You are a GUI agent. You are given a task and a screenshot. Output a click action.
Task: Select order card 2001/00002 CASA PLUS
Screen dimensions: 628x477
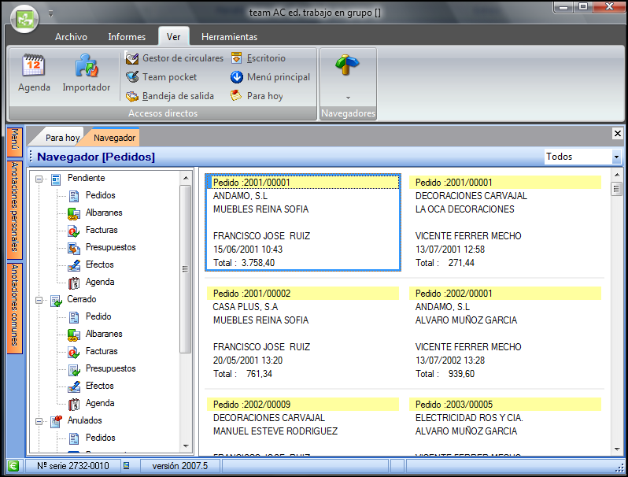pyautogui.click(x=303, y=333)
